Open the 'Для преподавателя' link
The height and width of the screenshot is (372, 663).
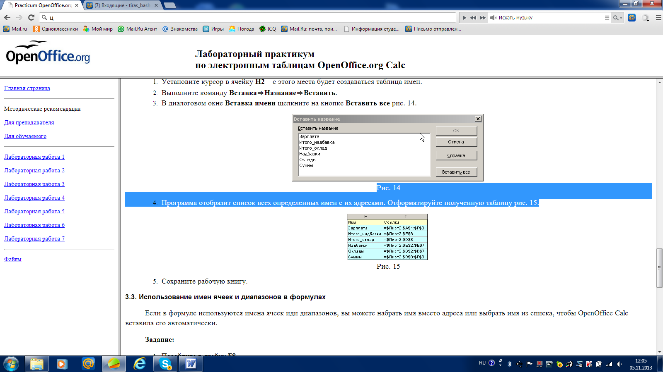tap(29, 122)
